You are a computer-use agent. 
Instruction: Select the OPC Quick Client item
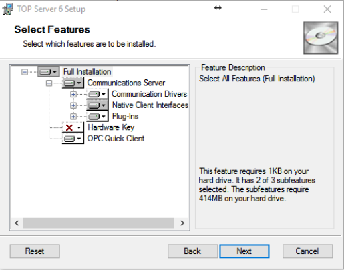click(116, 139)
